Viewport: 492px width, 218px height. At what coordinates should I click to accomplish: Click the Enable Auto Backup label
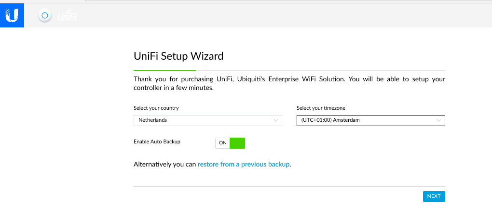click(157, 142)
